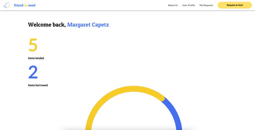The image size is (255, 130).
Task: Click the handshake logo icon
Action: tap(6, 5)
